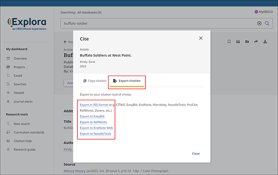Open the MyEBSCO account menu
Viewport: 278px width, 175px height.
tap(263, 12)
